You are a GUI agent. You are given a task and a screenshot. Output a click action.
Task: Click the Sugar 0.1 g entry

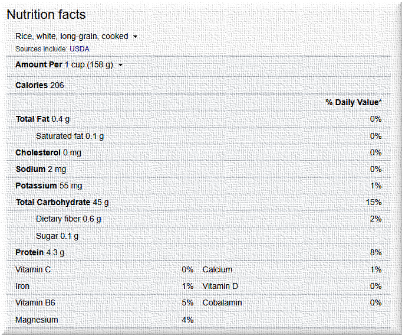point(57,236)
